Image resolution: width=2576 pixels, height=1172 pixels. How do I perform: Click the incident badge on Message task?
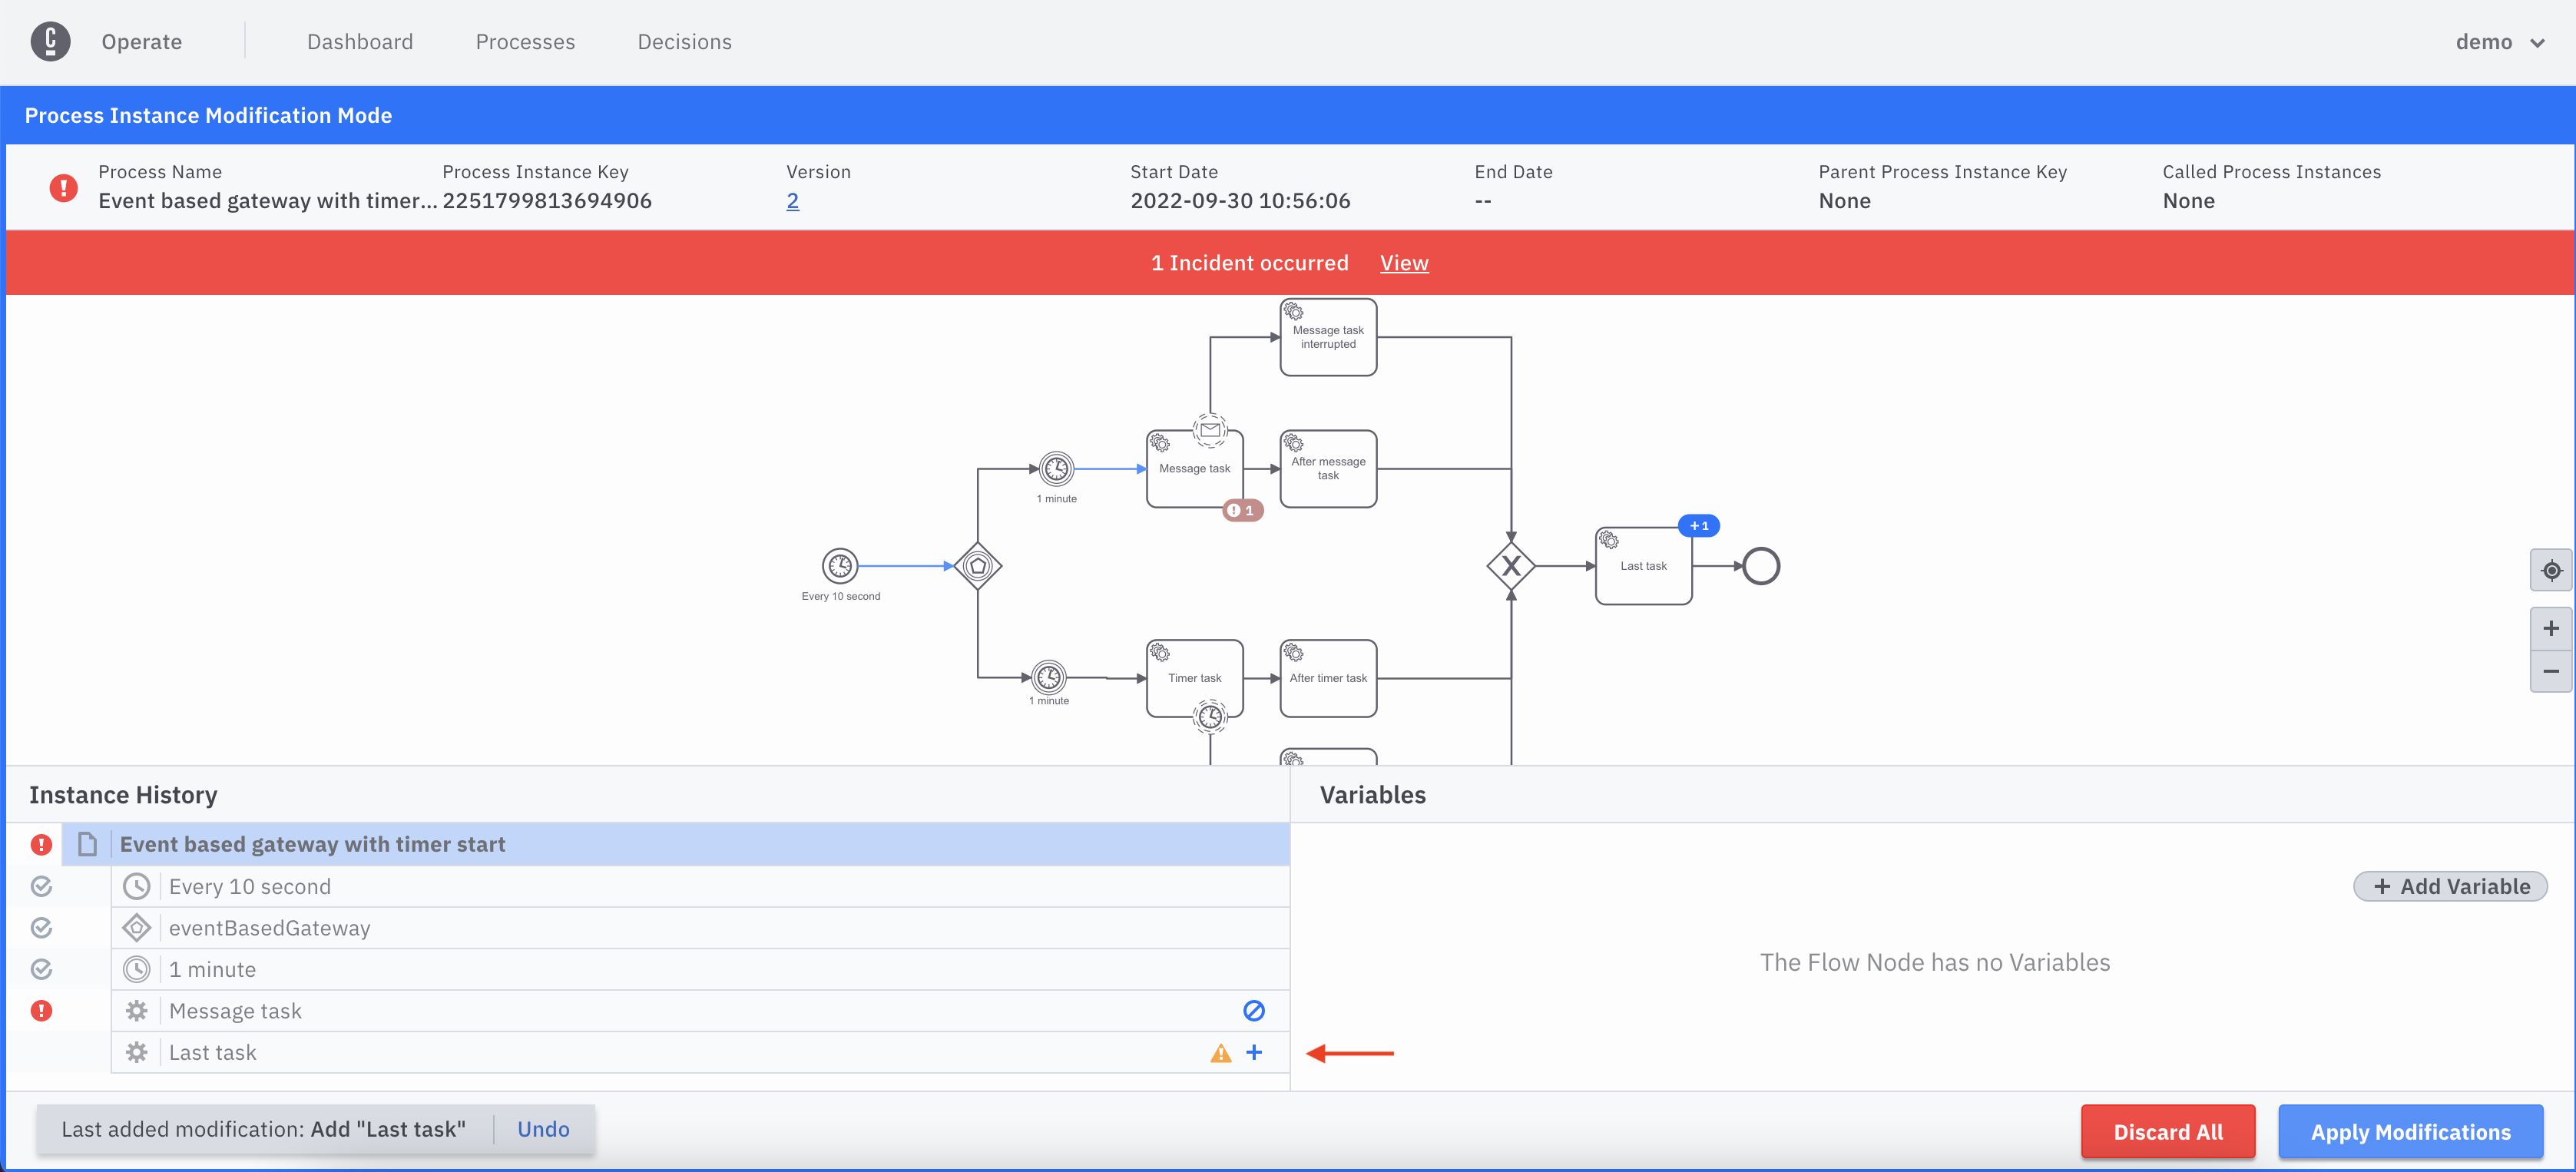click(1242, 510)
